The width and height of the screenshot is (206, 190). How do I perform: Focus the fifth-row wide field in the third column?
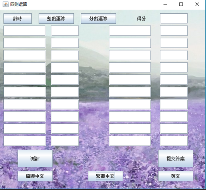130,80
